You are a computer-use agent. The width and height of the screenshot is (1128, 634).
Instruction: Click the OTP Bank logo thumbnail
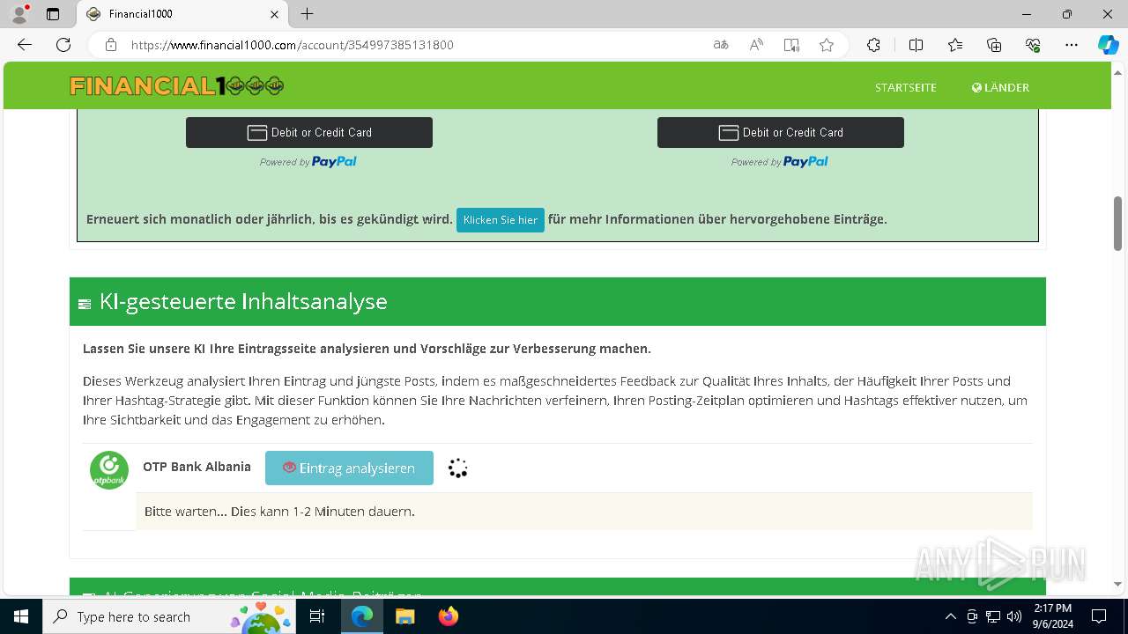(109, 470)
